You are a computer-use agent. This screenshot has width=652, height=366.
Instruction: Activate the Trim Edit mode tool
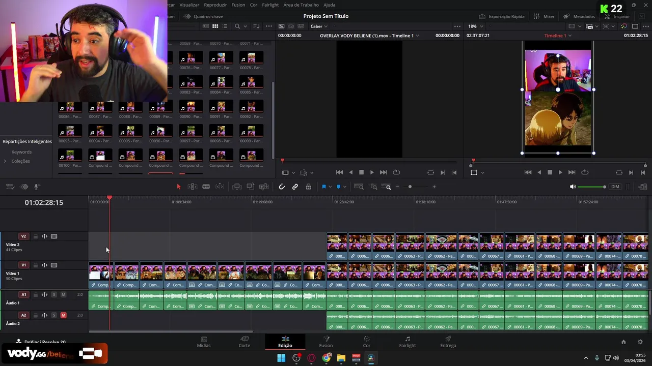pyautogui.click(x=193, y=187)
